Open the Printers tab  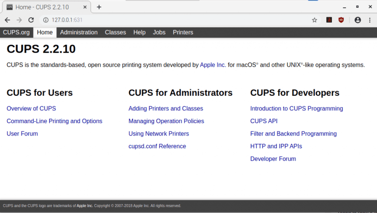(x=183, y=32)
